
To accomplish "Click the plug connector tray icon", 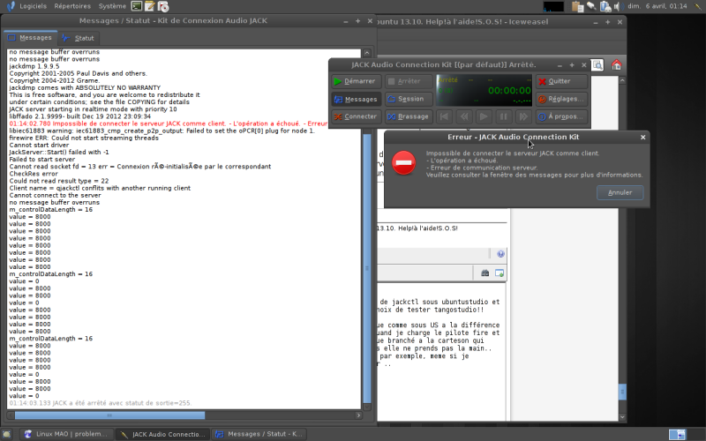I will (591, 6).
